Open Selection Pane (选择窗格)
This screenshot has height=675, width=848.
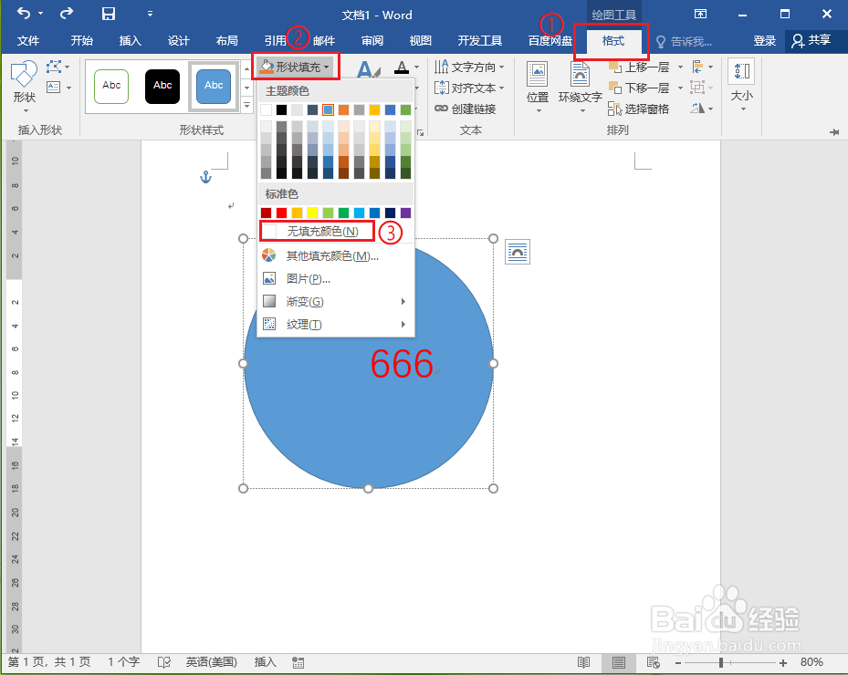pos(639,109)
